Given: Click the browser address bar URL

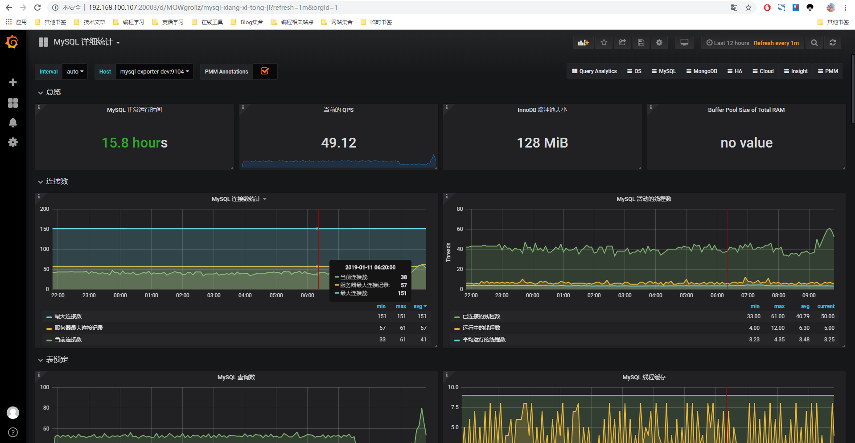Looking at the screenshot, I should coord(213,8).
